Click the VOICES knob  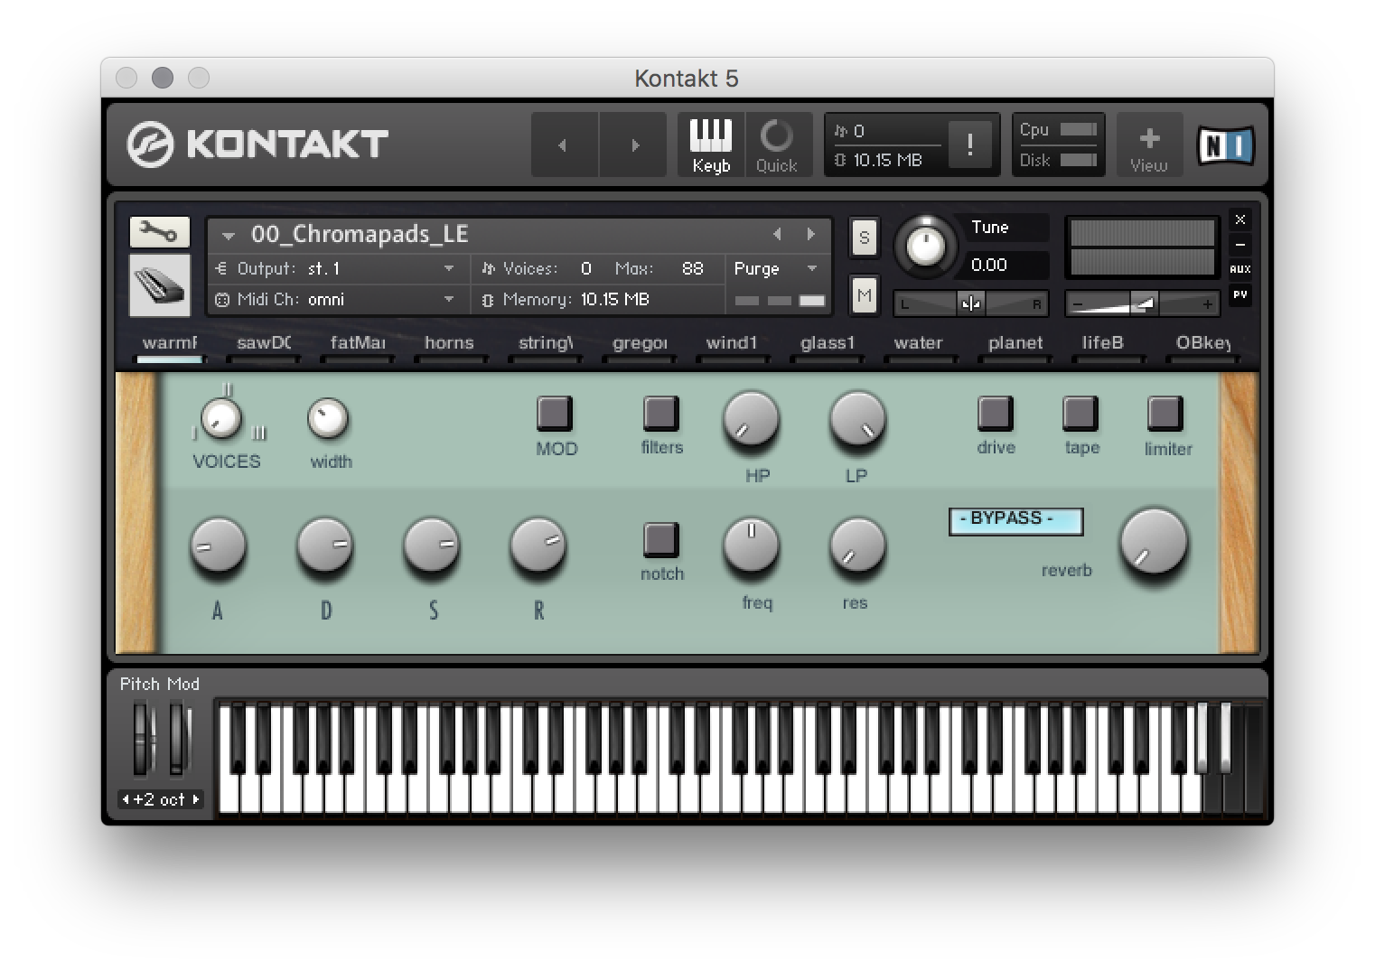click(x=220, y=417)
